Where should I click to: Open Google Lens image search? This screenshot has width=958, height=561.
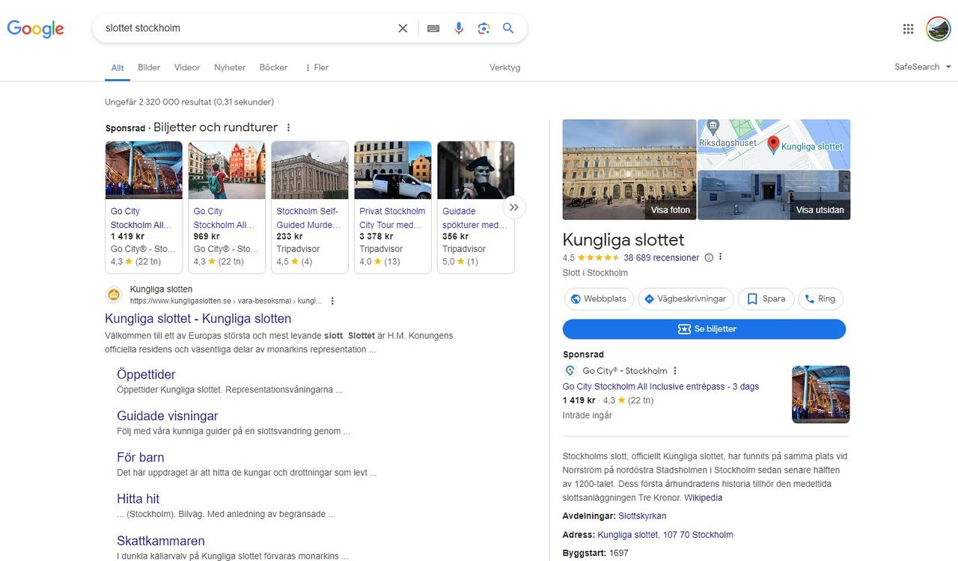pos(483,28)
